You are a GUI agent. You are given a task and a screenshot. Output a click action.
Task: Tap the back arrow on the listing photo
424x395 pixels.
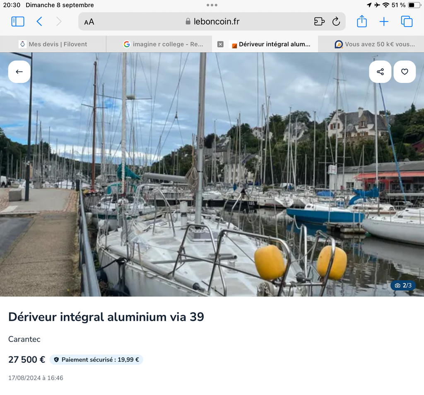click(x=19, y=72)
